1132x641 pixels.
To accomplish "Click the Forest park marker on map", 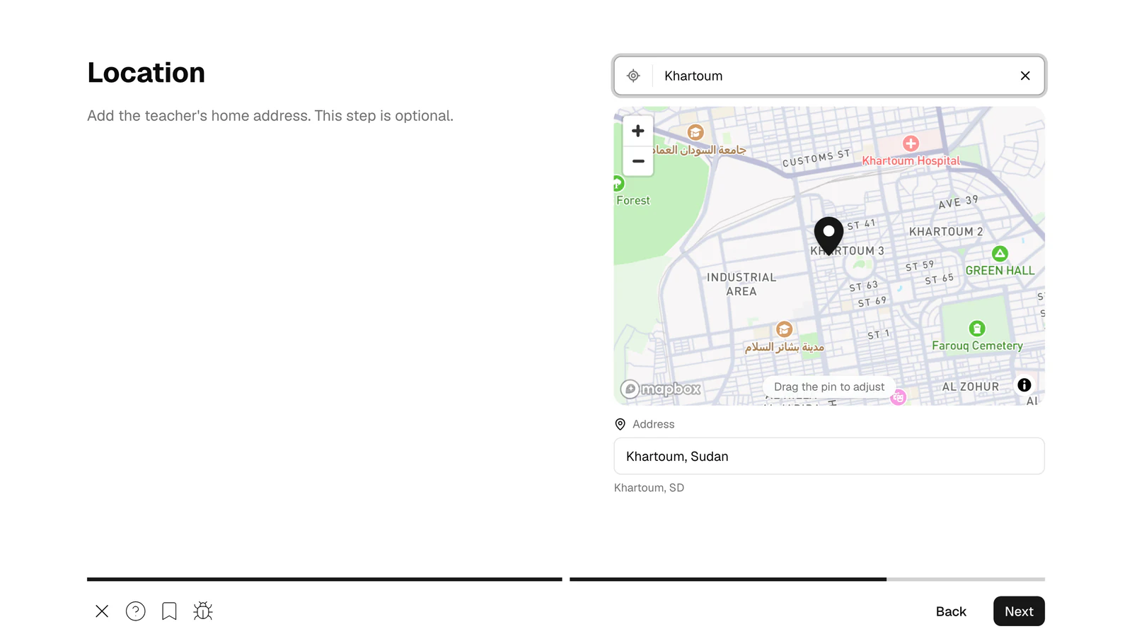I will 618,184.
